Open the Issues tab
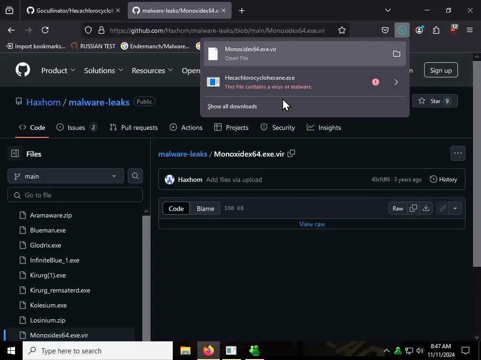The height and width of the screenshot is (360, 481). [x=77, y=127]
